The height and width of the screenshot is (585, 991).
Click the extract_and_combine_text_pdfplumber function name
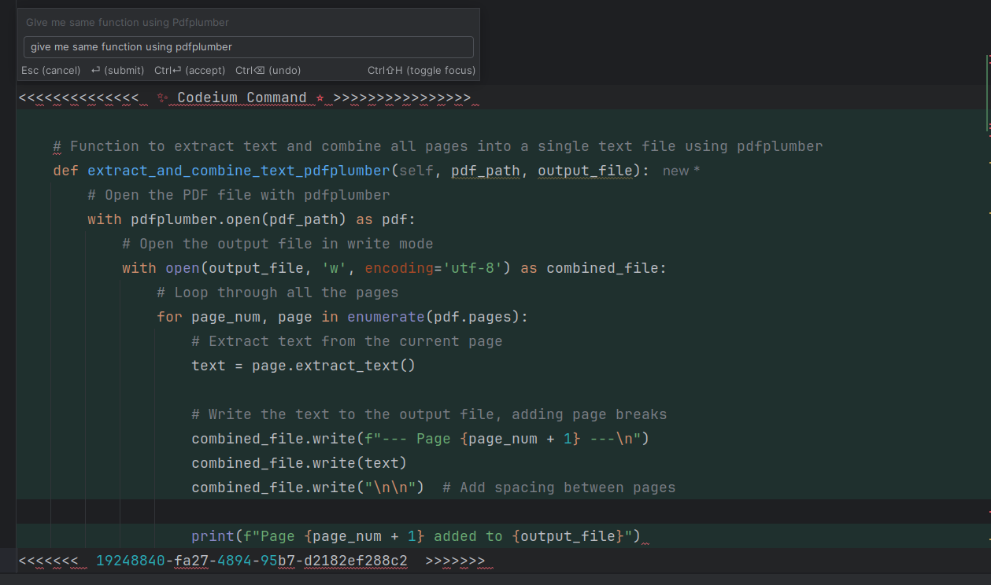tap(239, 171)
